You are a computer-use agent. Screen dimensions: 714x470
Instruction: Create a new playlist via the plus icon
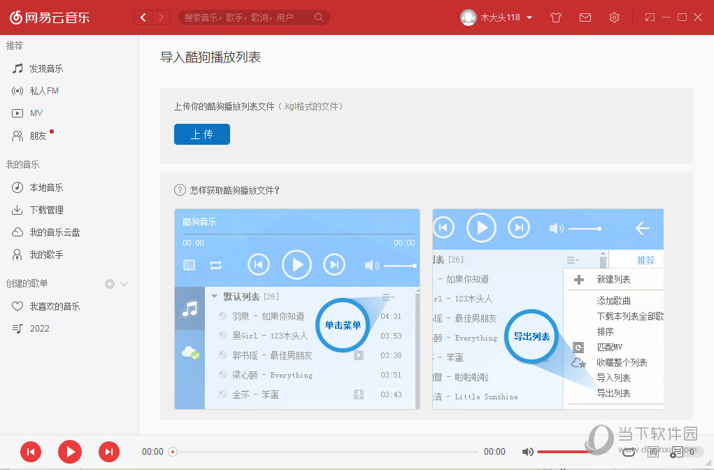point(109,283)
